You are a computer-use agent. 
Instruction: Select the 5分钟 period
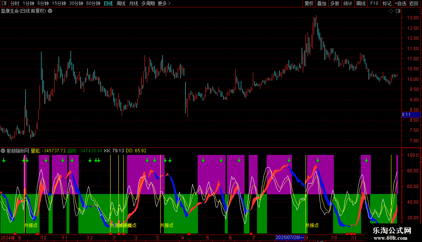(x=43, y=3)
